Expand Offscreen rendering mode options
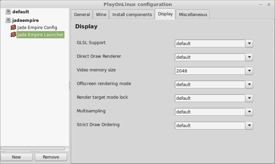 click(x=249, y=85)
